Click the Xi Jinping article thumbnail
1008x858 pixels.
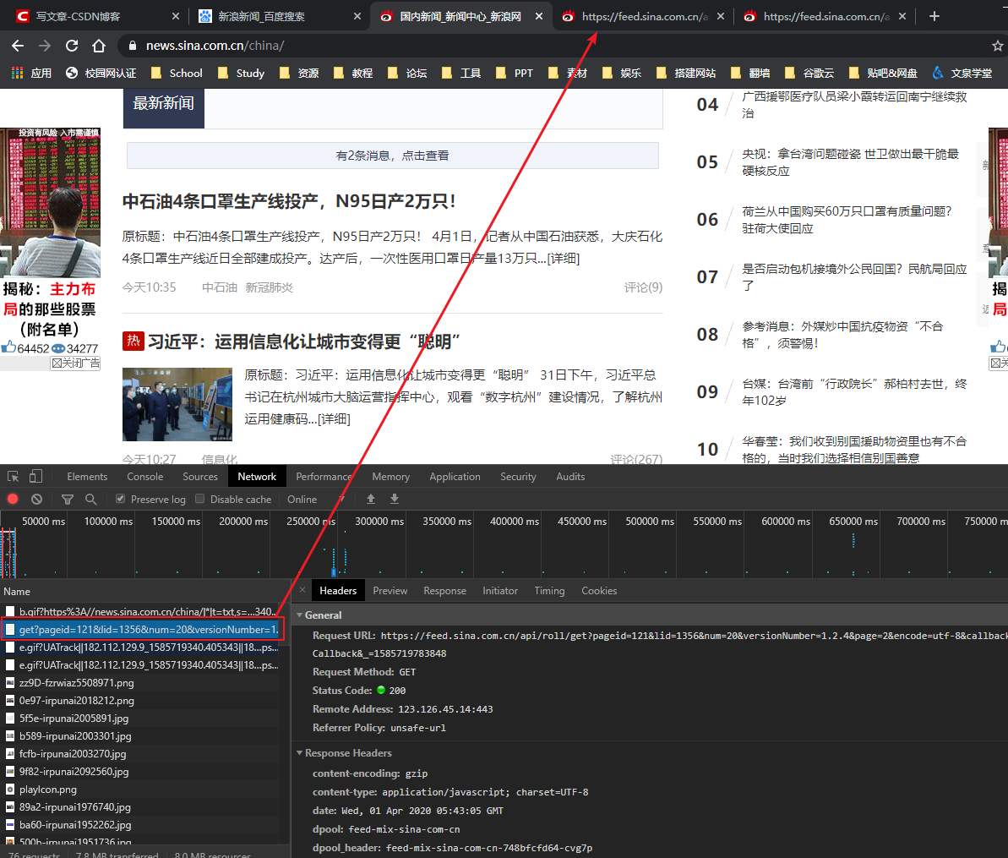(177, 404)
